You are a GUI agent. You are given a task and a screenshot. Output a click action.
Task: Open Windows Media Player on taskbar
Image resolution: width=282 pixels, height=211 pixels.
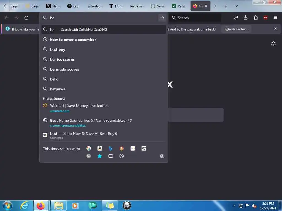coord(75,206)
